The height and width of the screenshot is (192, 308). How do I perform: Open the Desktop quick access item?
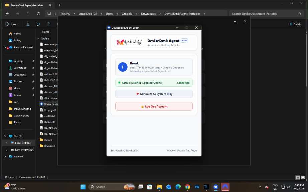click(18, 61)
